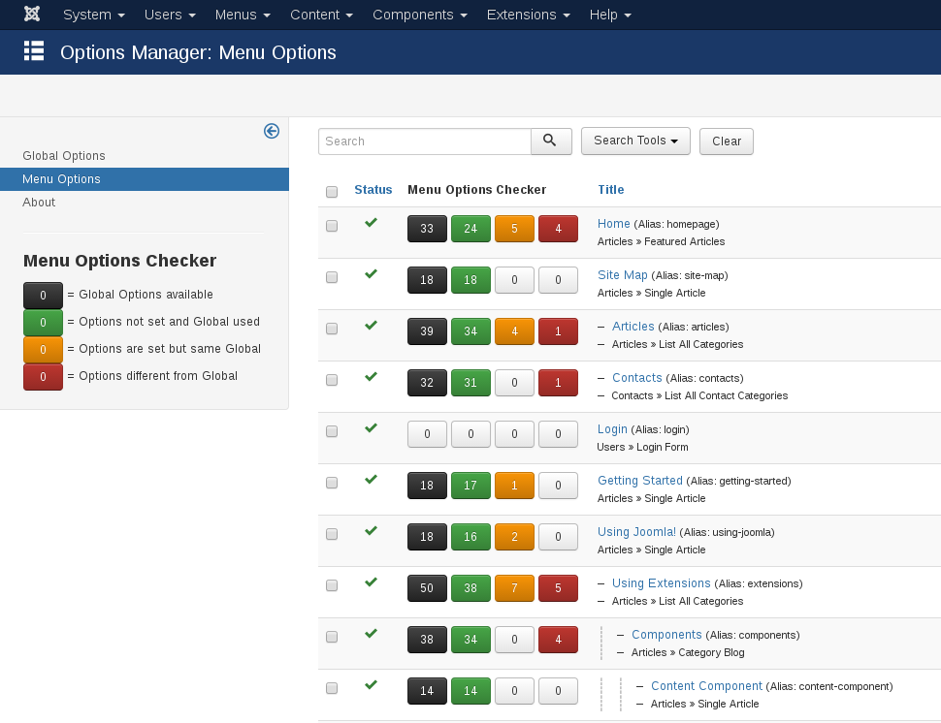This screenshot has height=723, width=941.
Task: Open the System menu
Action: click(x=93, y=14)
